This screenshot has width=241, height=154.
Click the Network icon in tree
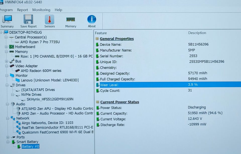(x=13, y=118)
